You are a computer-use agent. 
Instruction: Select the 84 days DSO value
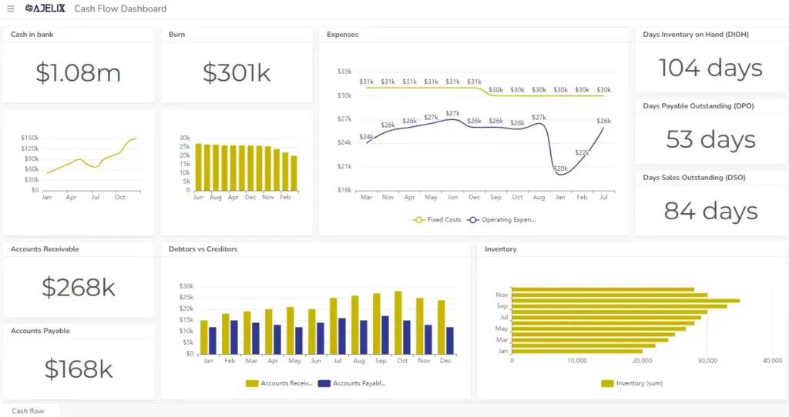pyautogui.click(x=710, y=211)
